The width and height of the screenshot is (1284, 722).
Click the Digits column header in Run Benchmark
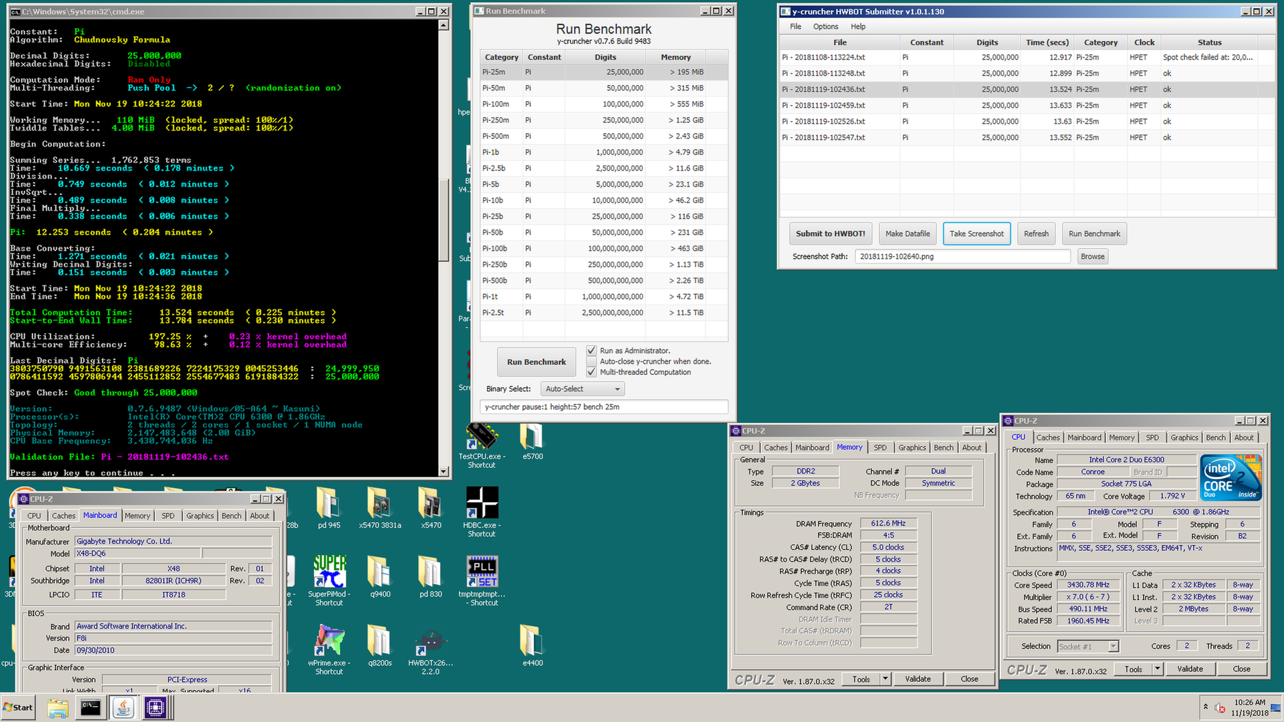coord(606,57)
